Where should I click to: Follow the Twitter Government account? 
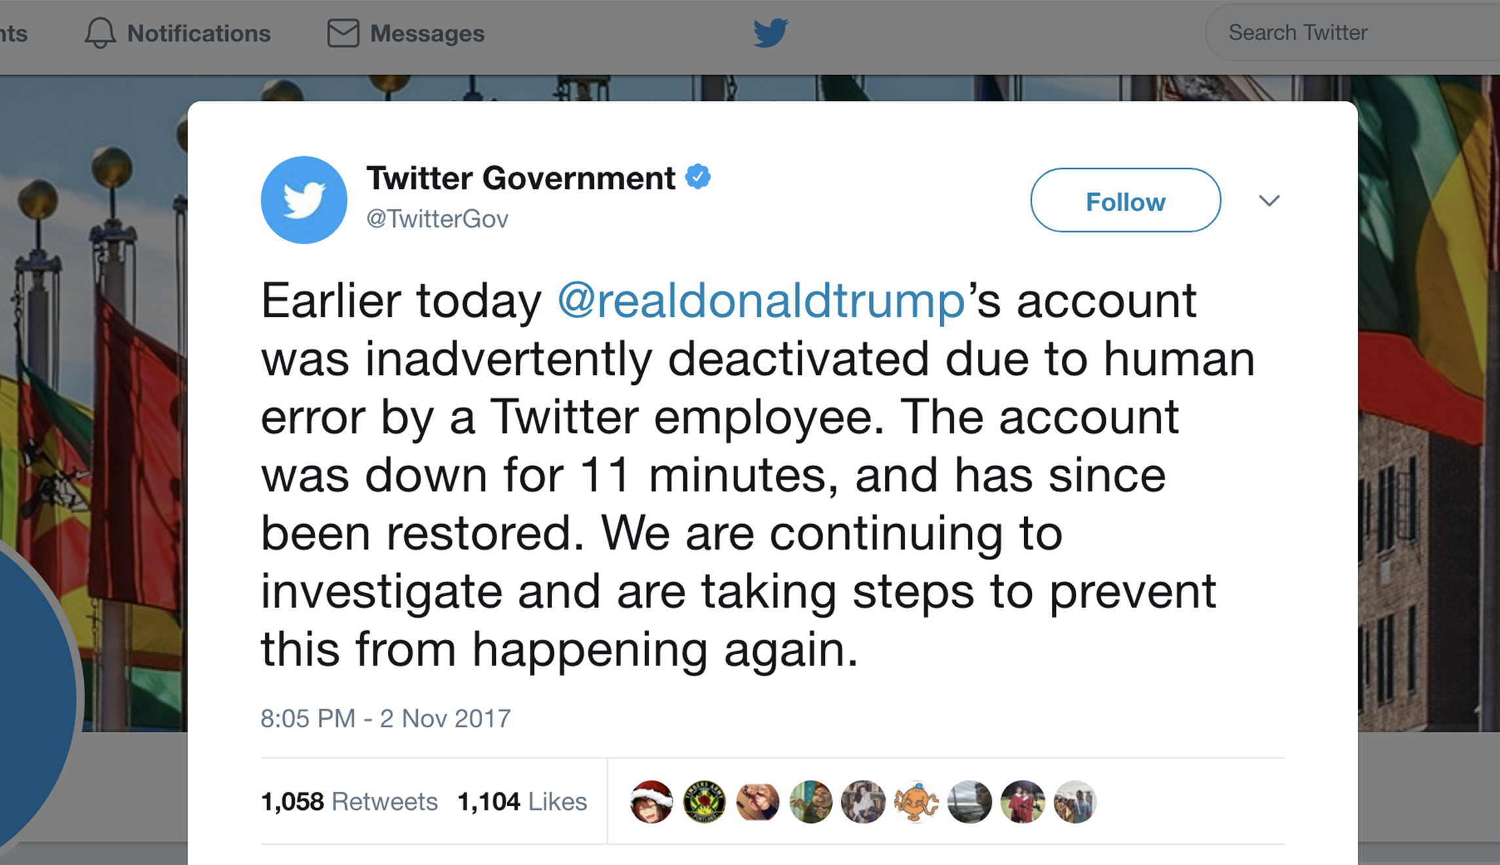click(x=1125, y=201)
